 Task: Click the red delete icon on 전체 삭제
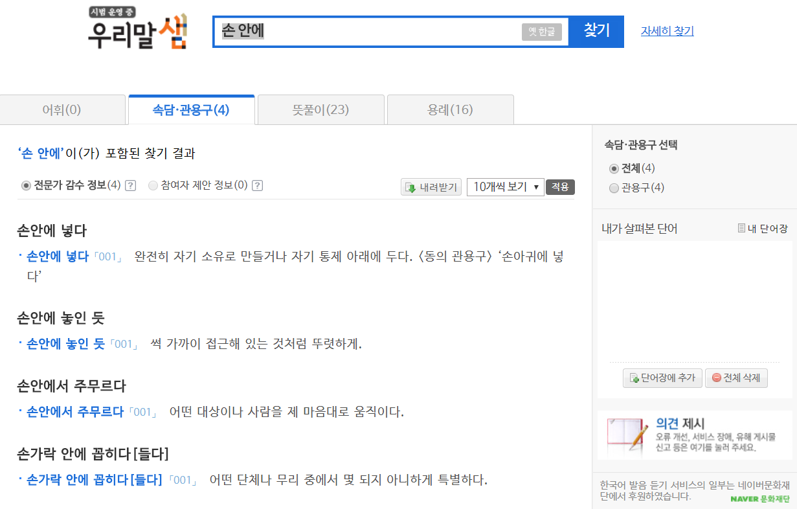point(717,378)
